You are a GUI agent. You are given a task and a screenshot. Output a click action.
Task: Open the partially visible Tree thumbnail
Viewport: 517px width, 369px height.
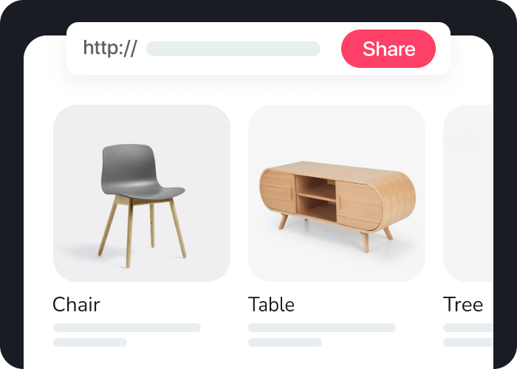pos(468,193)
